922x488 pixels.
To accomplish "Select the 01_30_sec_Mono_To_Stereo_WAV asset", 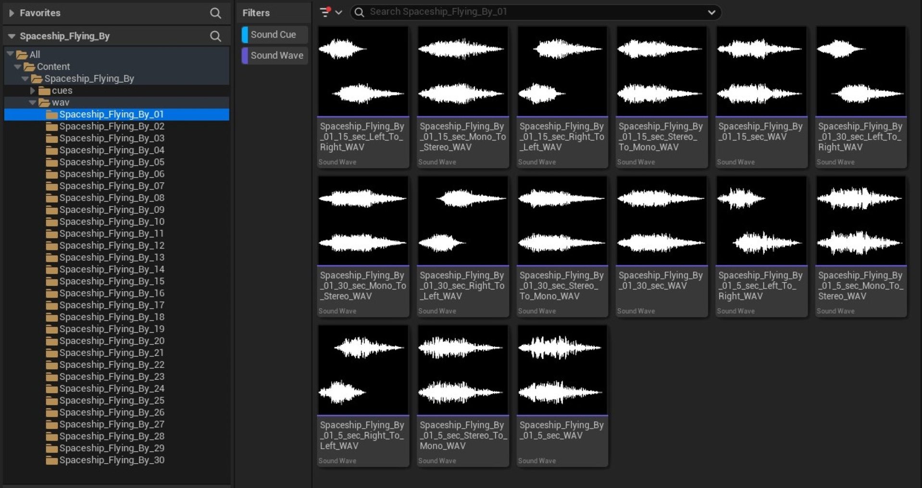I will pyautogui.click(x=363, y=246).
